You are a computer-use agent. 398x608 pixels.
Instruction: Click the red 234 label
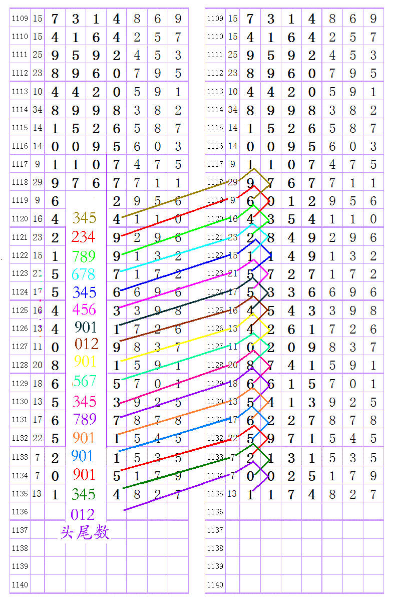(83, 236)
